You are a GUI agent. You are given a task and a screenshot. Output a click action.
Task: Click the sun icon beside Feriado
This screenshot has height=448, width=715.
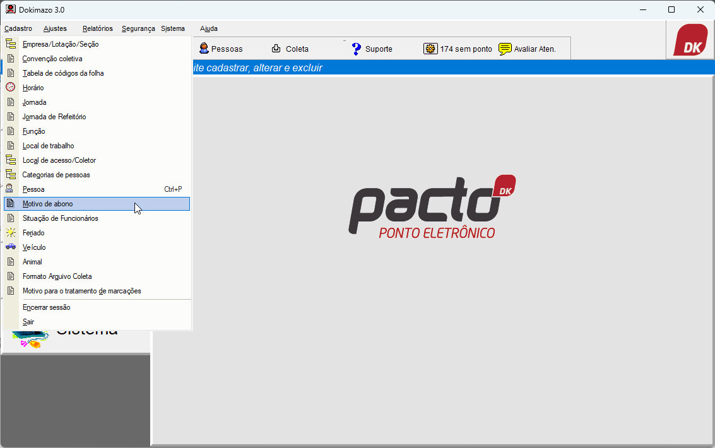point(10,233)
